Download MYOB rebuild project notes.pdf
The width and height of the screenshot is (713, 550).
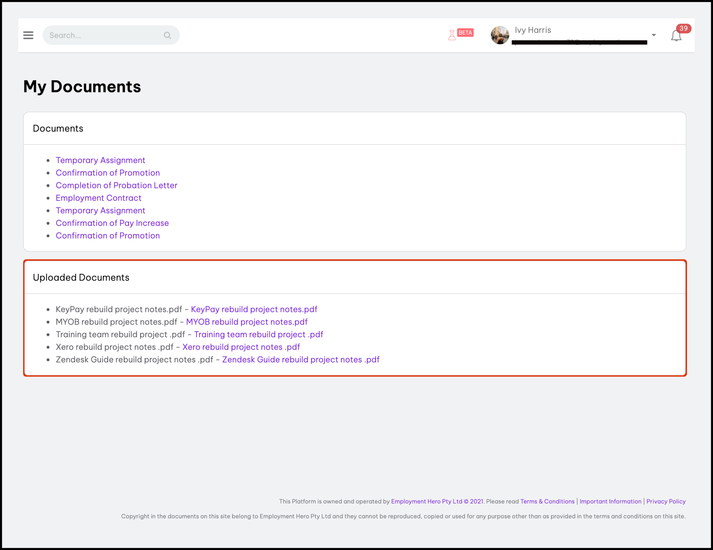tap(247, 322)
